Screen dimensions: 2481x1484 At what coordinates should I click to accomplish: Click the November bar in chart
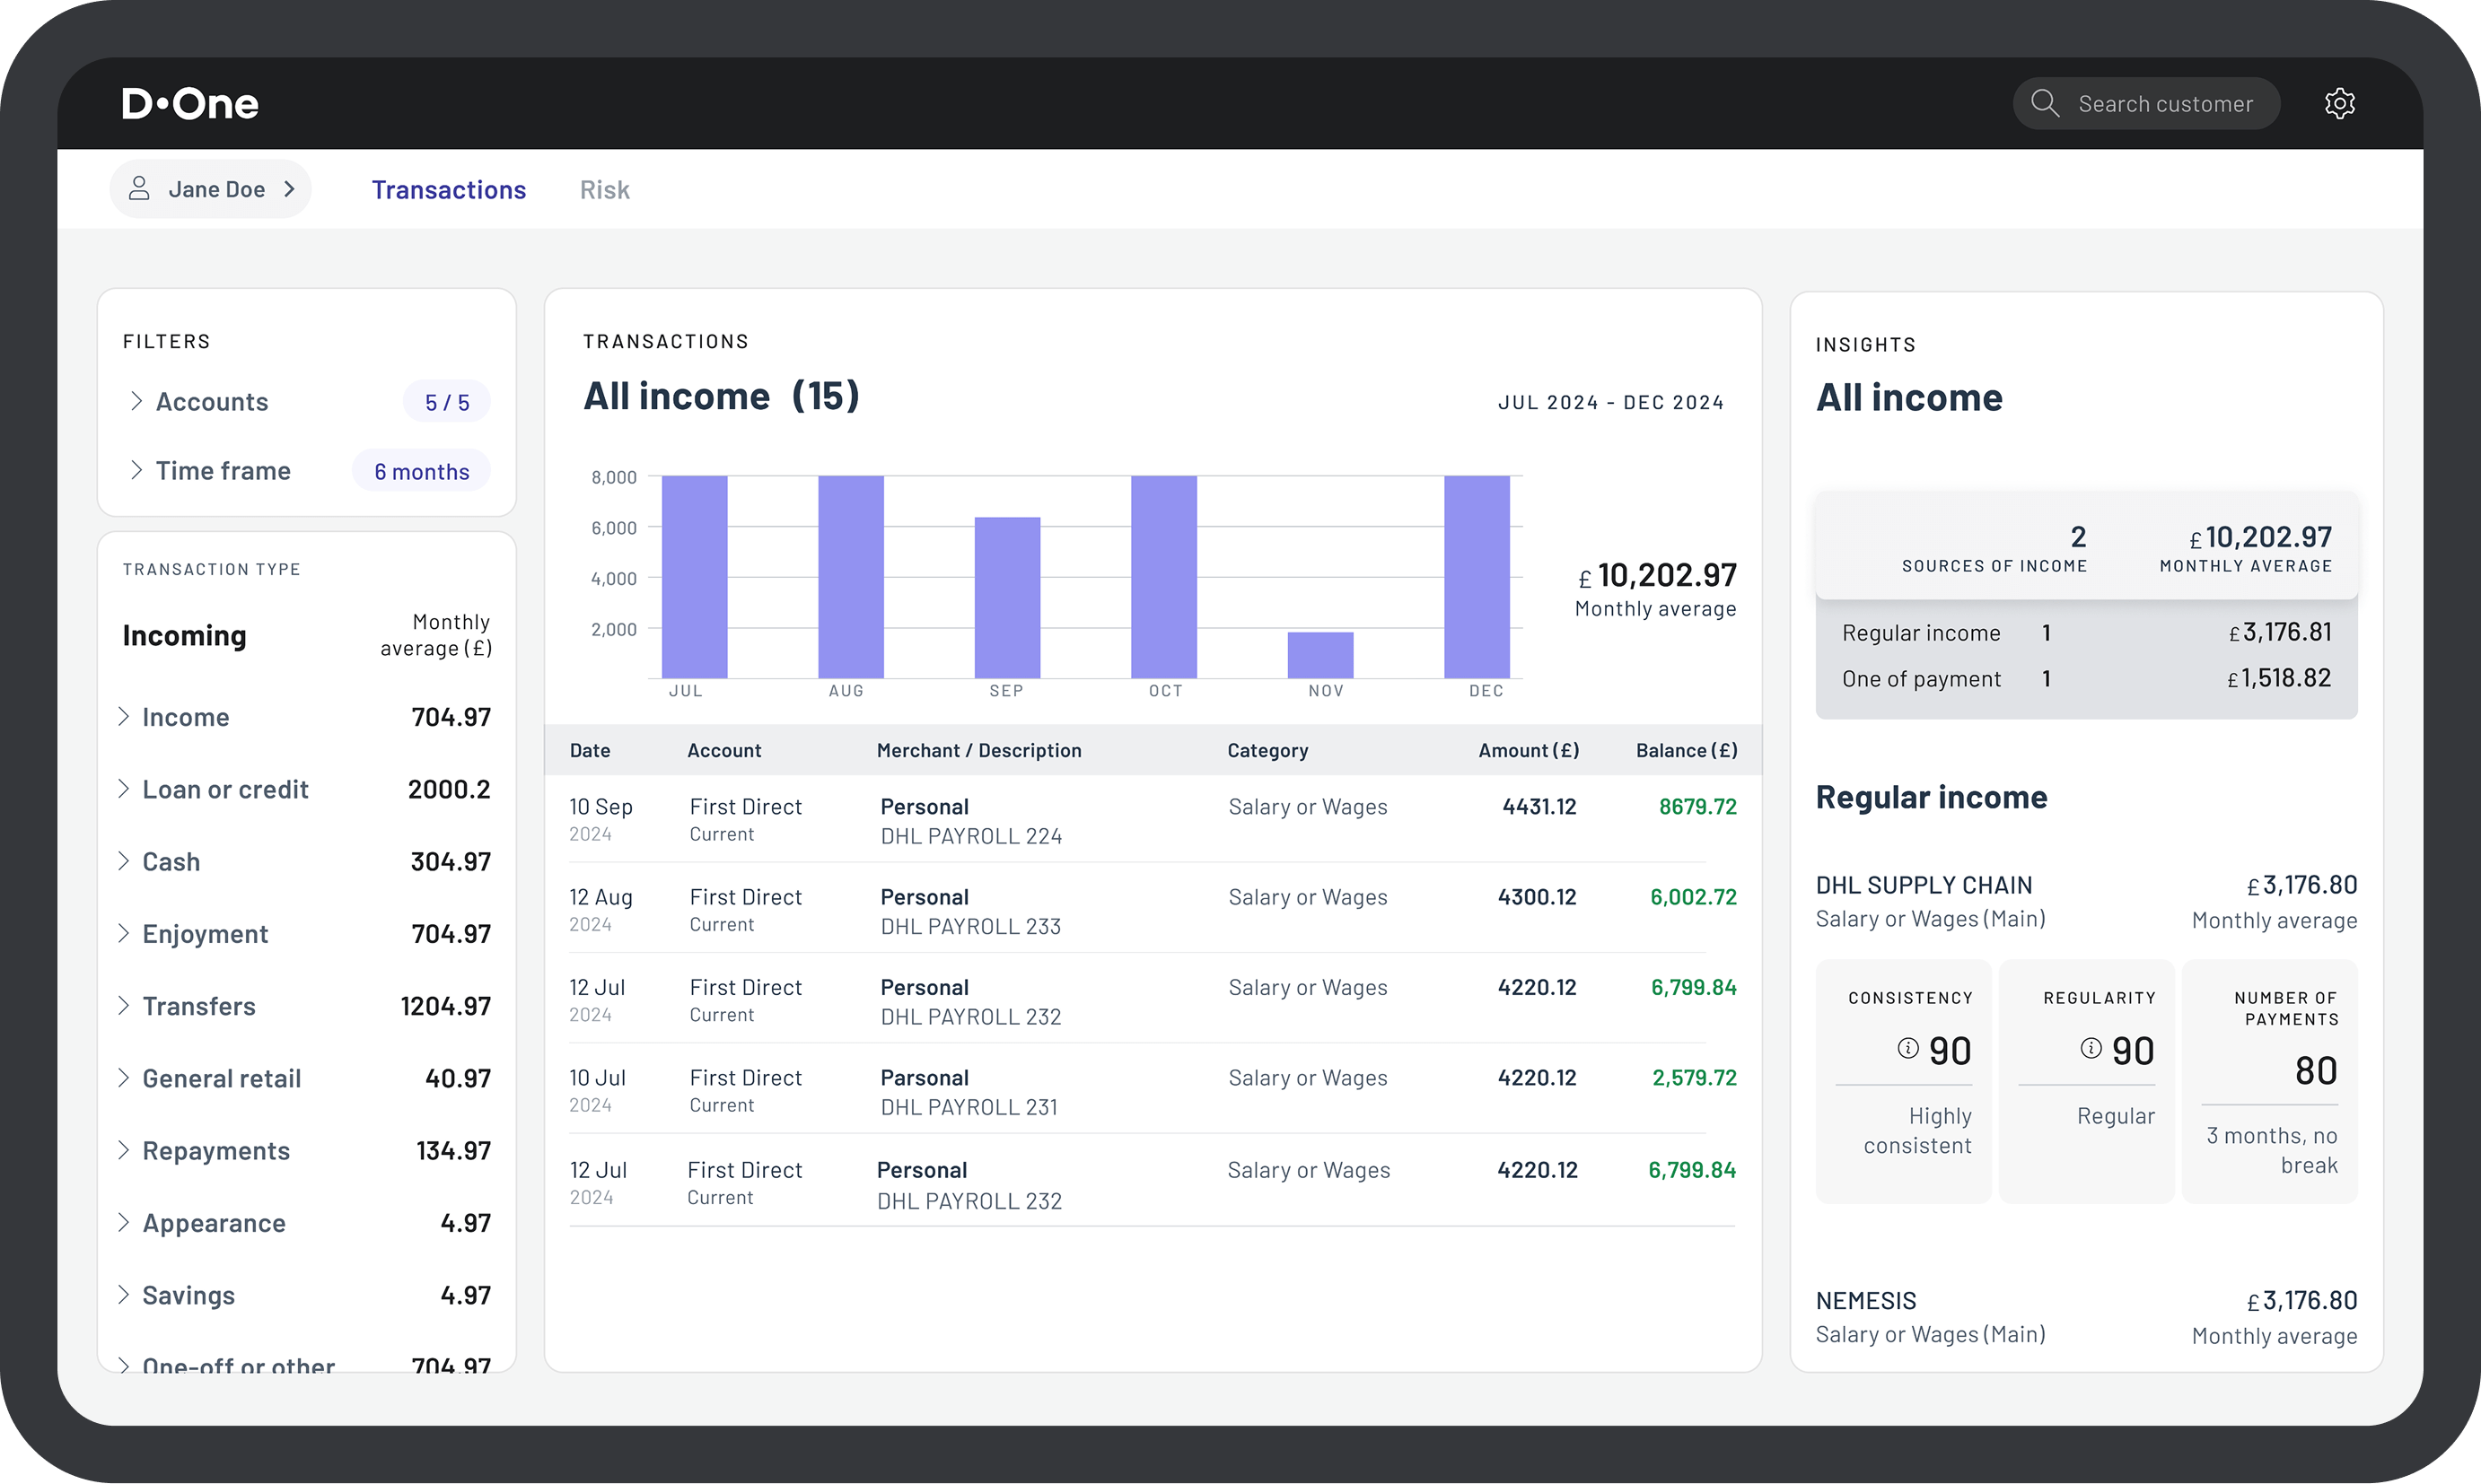1319,655
